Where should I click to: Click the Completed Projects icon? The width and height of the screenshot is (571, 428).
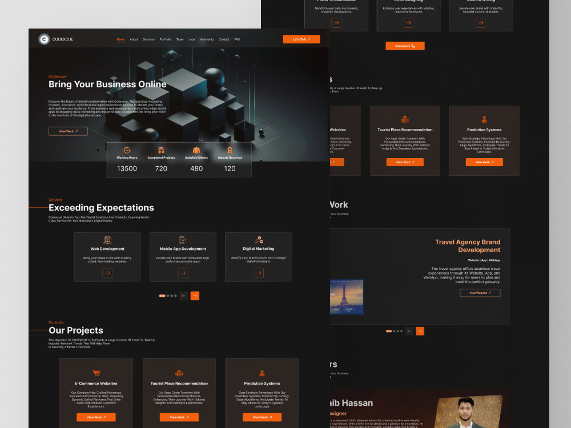pos(161,150)
